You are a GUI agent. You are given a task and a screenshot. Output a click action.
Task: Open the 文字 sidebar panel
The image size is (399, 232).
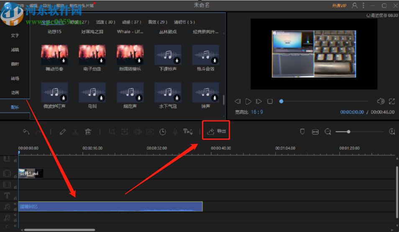coord(15,35)
